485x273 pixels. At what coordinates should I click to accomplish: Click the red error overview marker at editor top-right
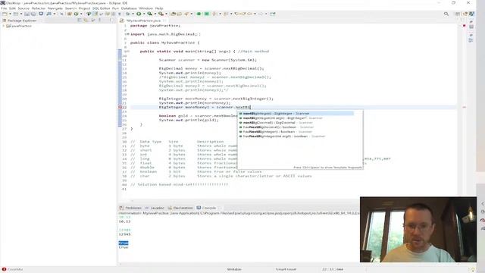point(465,26)
